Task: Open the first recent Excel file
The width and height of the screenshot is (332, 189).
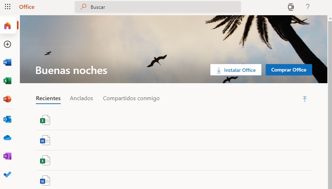Action: [45, 120]
